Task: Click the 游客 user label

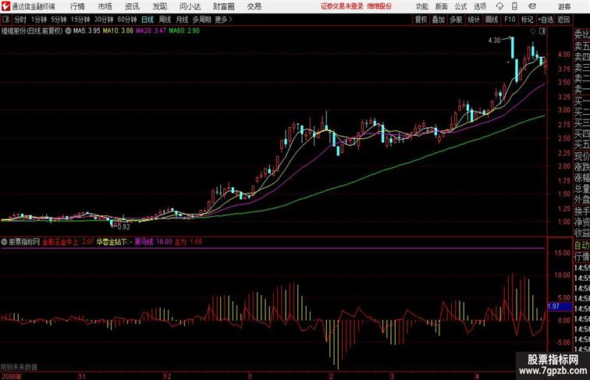Action: 564,6
